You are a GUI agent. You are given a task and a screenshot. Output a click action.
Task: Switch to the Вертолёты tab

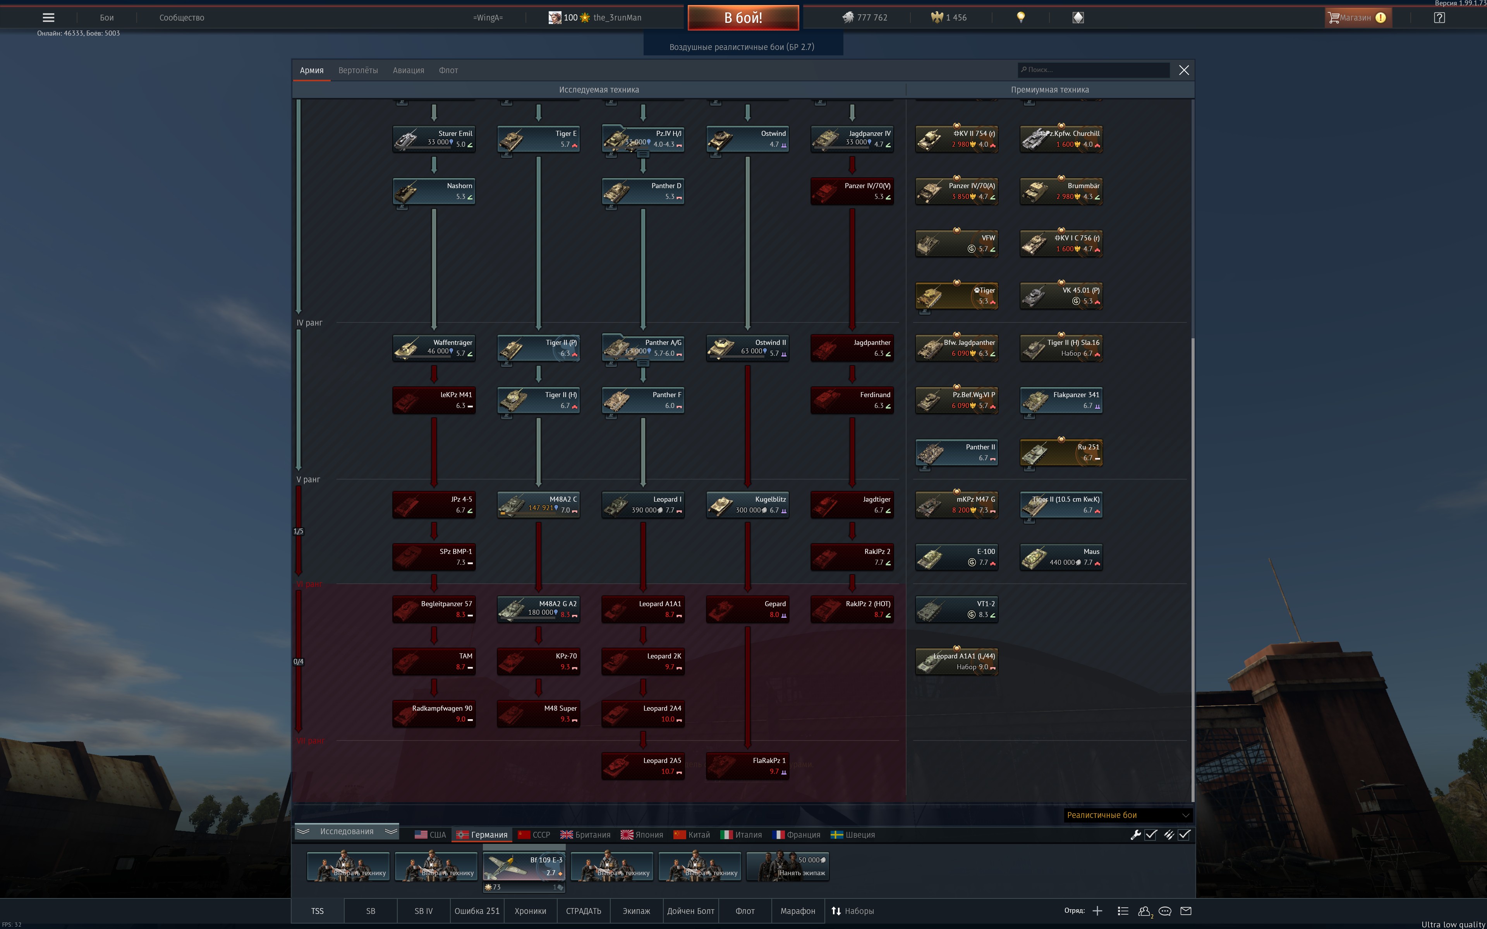[358, 70]
